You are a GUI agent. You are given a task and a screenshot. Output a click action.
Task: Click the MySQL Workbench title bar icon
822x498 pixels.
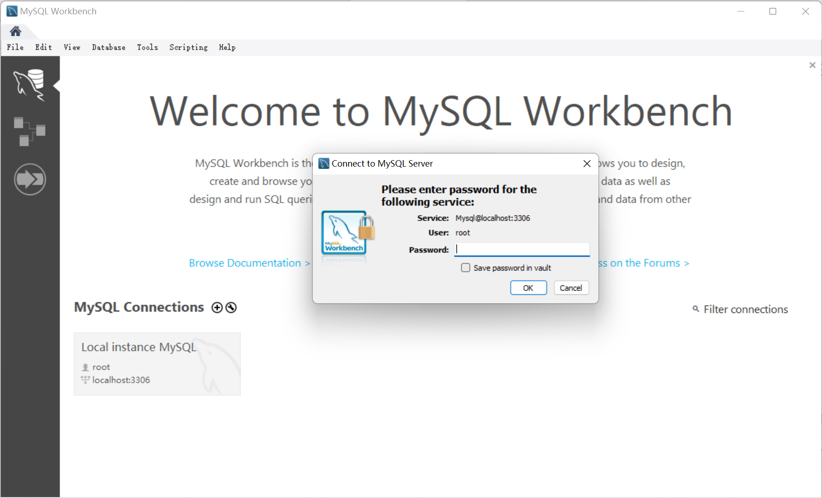(x=12, y=11)
